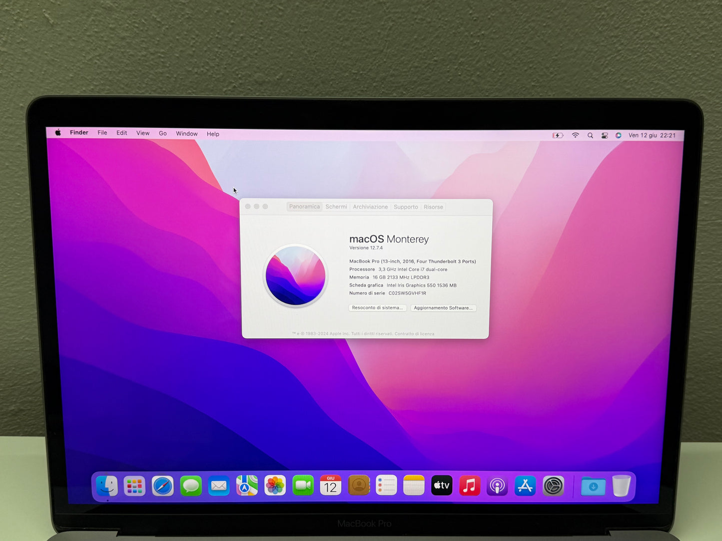Viewport: 722px width, 541px height.
Task: Open Control Center in menu bar
Action: [x=605, y=135]
